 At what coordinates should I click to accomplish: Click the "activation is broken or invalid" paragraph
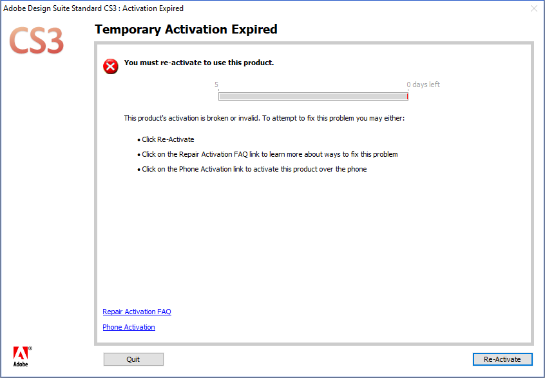click(x=264, y=118)
